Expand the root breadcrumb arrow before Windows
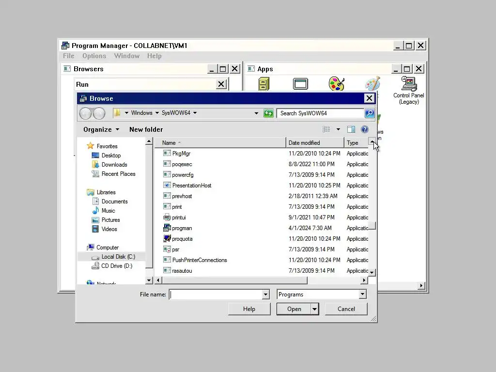This screenshot has width=496, height=372. pyautogui.click(x=126, y=113)
